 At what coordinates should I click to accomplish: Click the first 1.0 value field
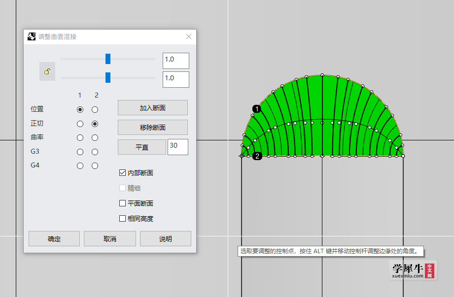[x=176, y=61]
